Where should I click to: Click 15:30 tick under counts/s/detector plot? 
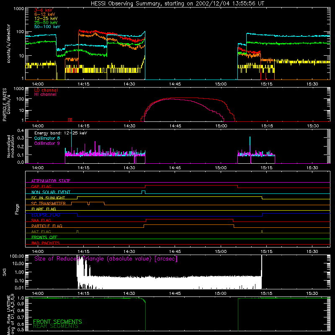pyautogui.click(x=312, y=84)
